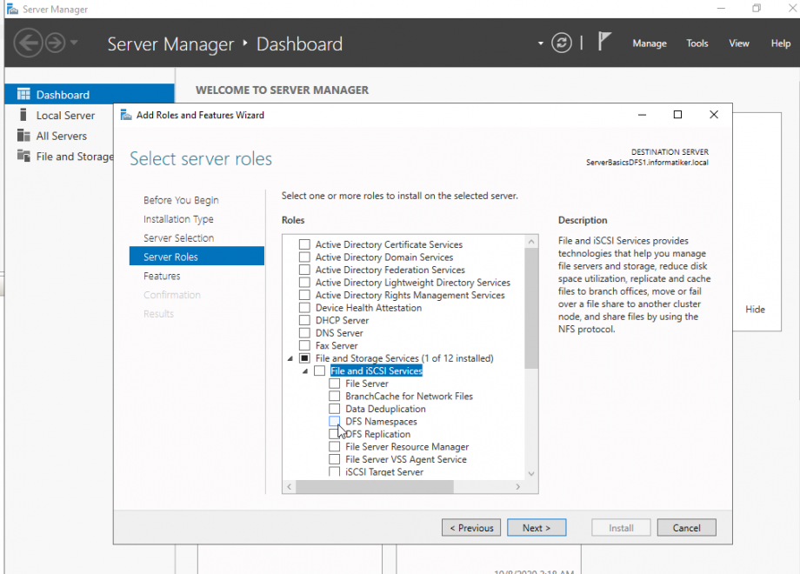This screenshot has width=800, height=574.
Task: Open the Manage menu
Action: [649, 43]
